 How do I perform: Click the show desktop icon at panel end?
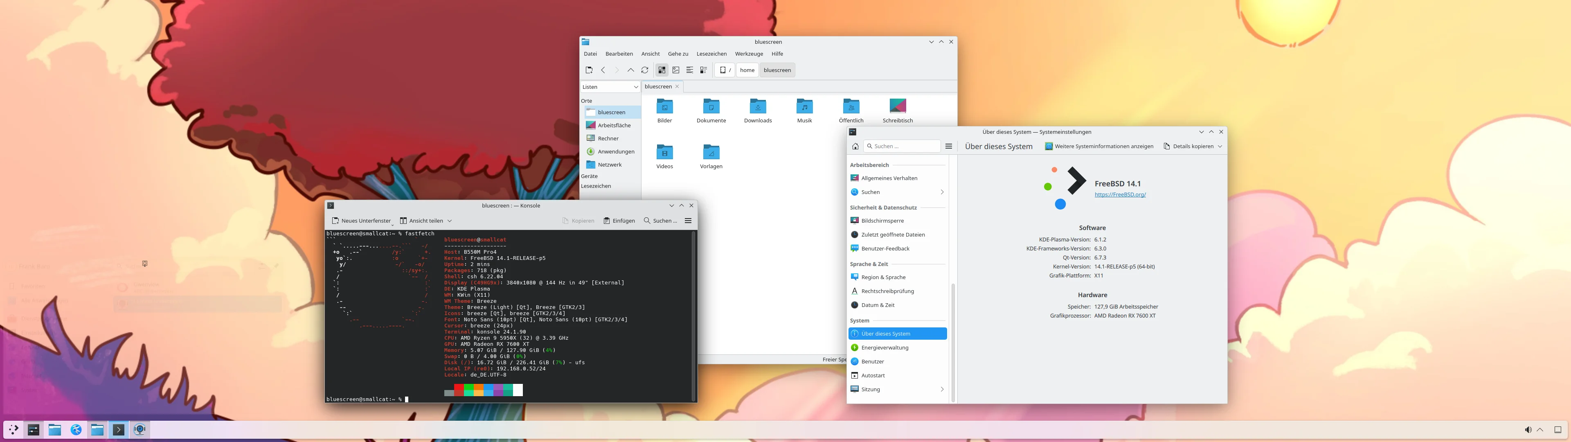pos(1557,430)
